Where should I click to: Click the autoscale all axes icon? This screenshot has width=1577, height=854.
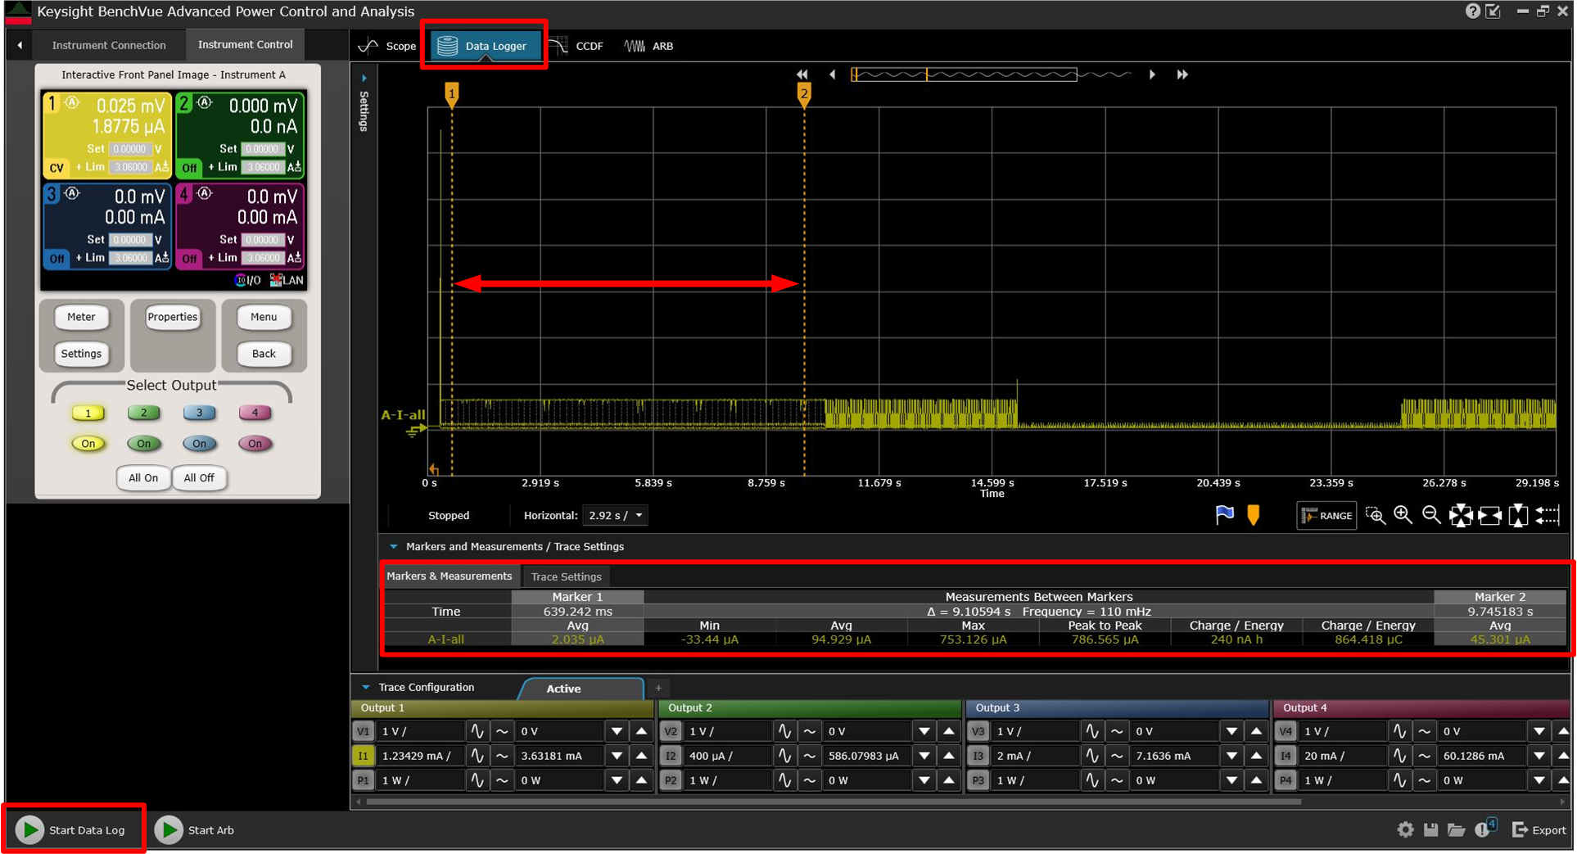coord(1461,515)
